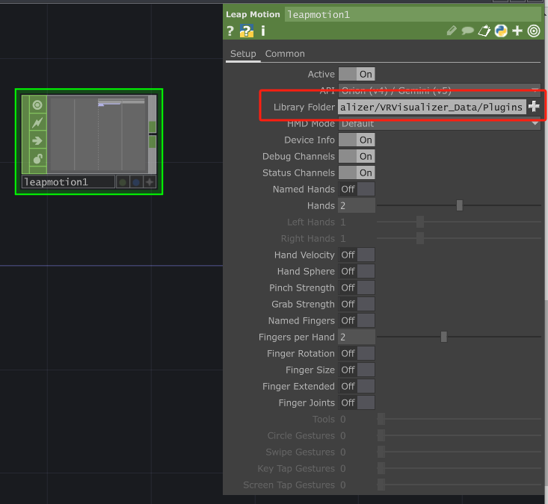Enable the Named Hands switch
Viewport: 548px width, 504px height.
tap(357, 189)
